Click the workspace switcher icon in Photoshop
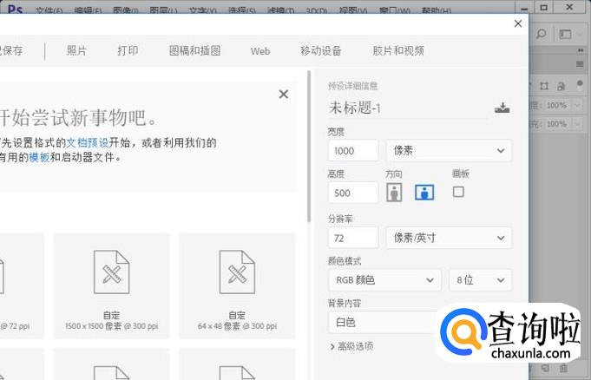 [565, 35]
